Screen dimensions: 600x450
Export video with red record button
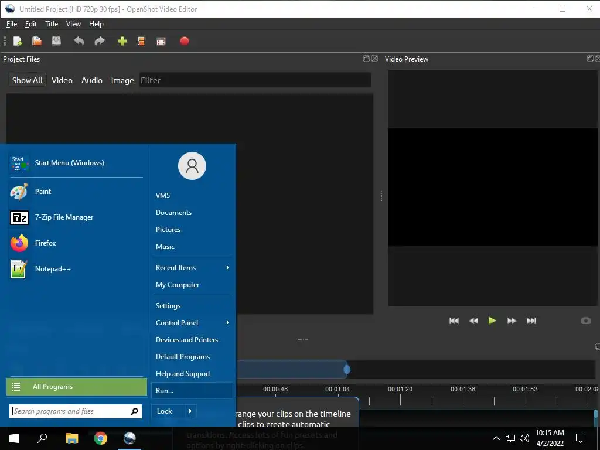185,41
